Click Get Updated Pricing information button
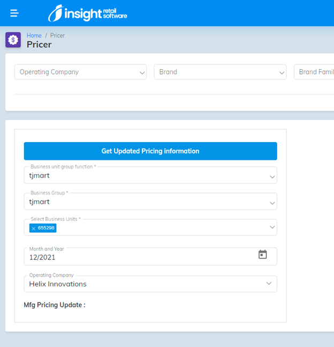Screen dimensions: 334x347 (150, 151)
